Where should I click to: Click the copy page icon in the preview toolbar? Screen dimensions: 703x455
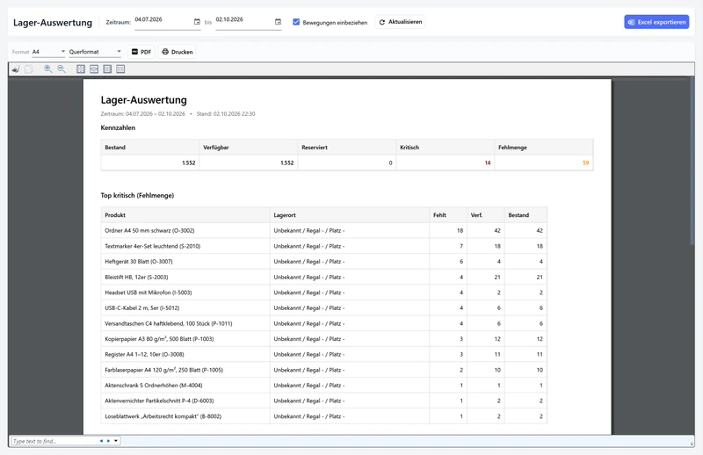click(x=29, y=69)
